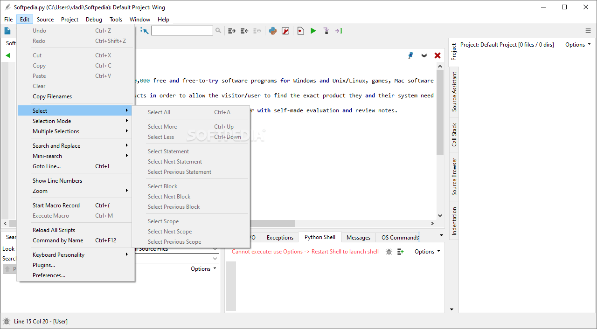This screenshot has height=329, width=597.
Task: Toggle Show Line Numbers in the Edit menu
Action: tap(75, 180)
